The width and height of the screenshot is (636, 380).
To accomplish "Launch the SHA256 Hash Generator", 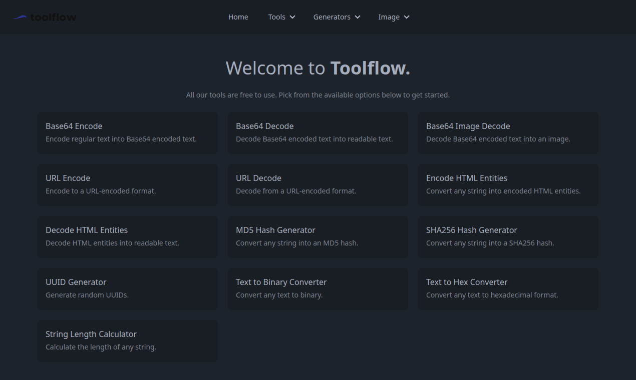I will coord(508,236).
